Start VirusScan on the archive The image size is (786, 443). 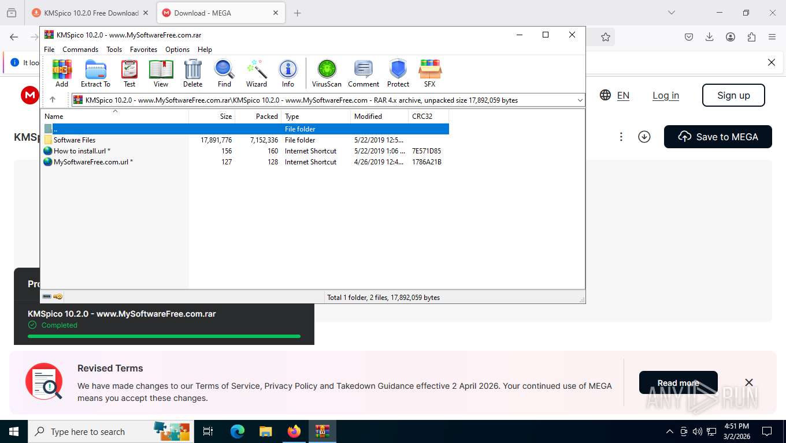(327, 73)
